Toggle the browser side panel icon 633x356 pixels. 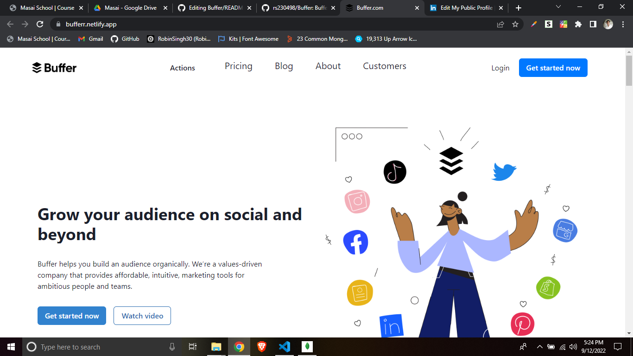click(x=593, y=24)
